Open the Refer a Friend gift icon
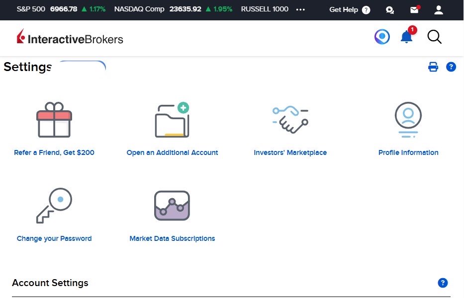This screenshot has width=464, height=298. [x=54, y=120]
